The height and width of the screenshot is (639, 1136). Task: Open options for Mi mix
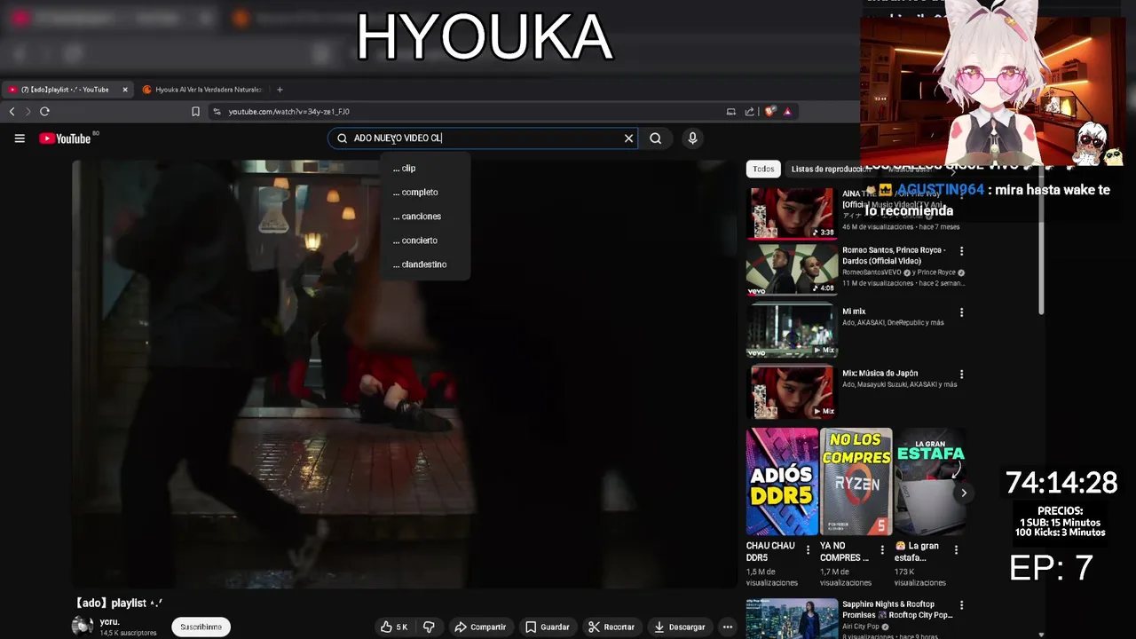click(x=961, y=312)
